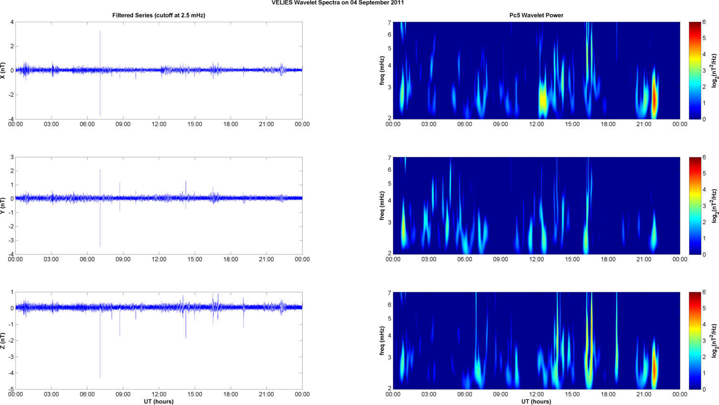Click the colorbar beside the X-component wavelet plot
The height and width of the screenshot is (405, 719).
click(695, 70)
